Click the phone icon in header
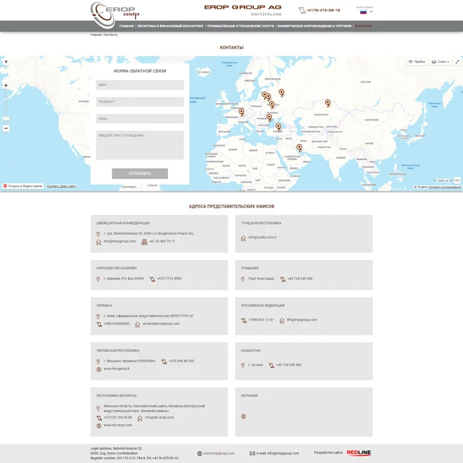This screenshot has height=463, width=463. pyautogui.click(x=302, y=11)
